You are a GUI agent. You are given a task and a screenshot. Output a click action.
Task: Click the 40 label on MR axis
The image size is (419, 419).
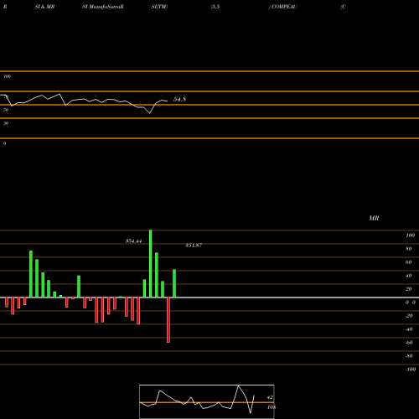coord(409,276)
